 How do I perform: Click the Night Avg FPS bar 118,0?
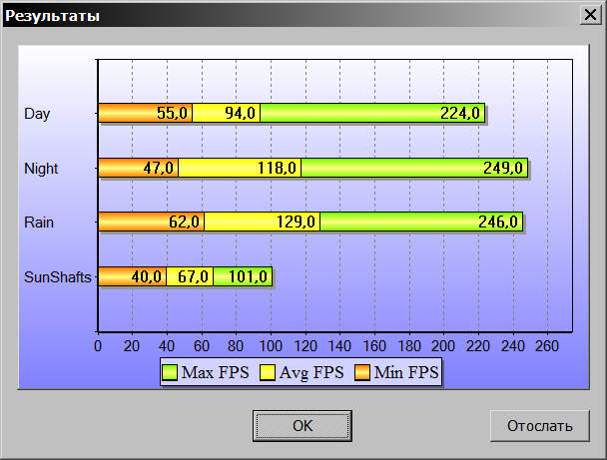240,168
